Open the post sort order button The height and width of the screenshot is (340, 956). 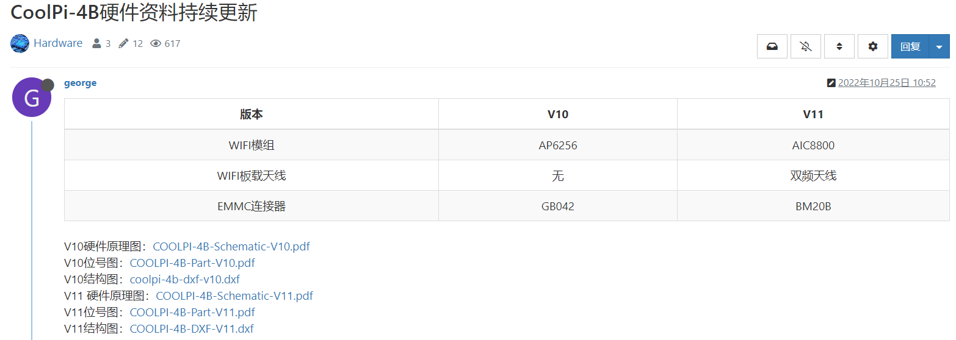839,46
